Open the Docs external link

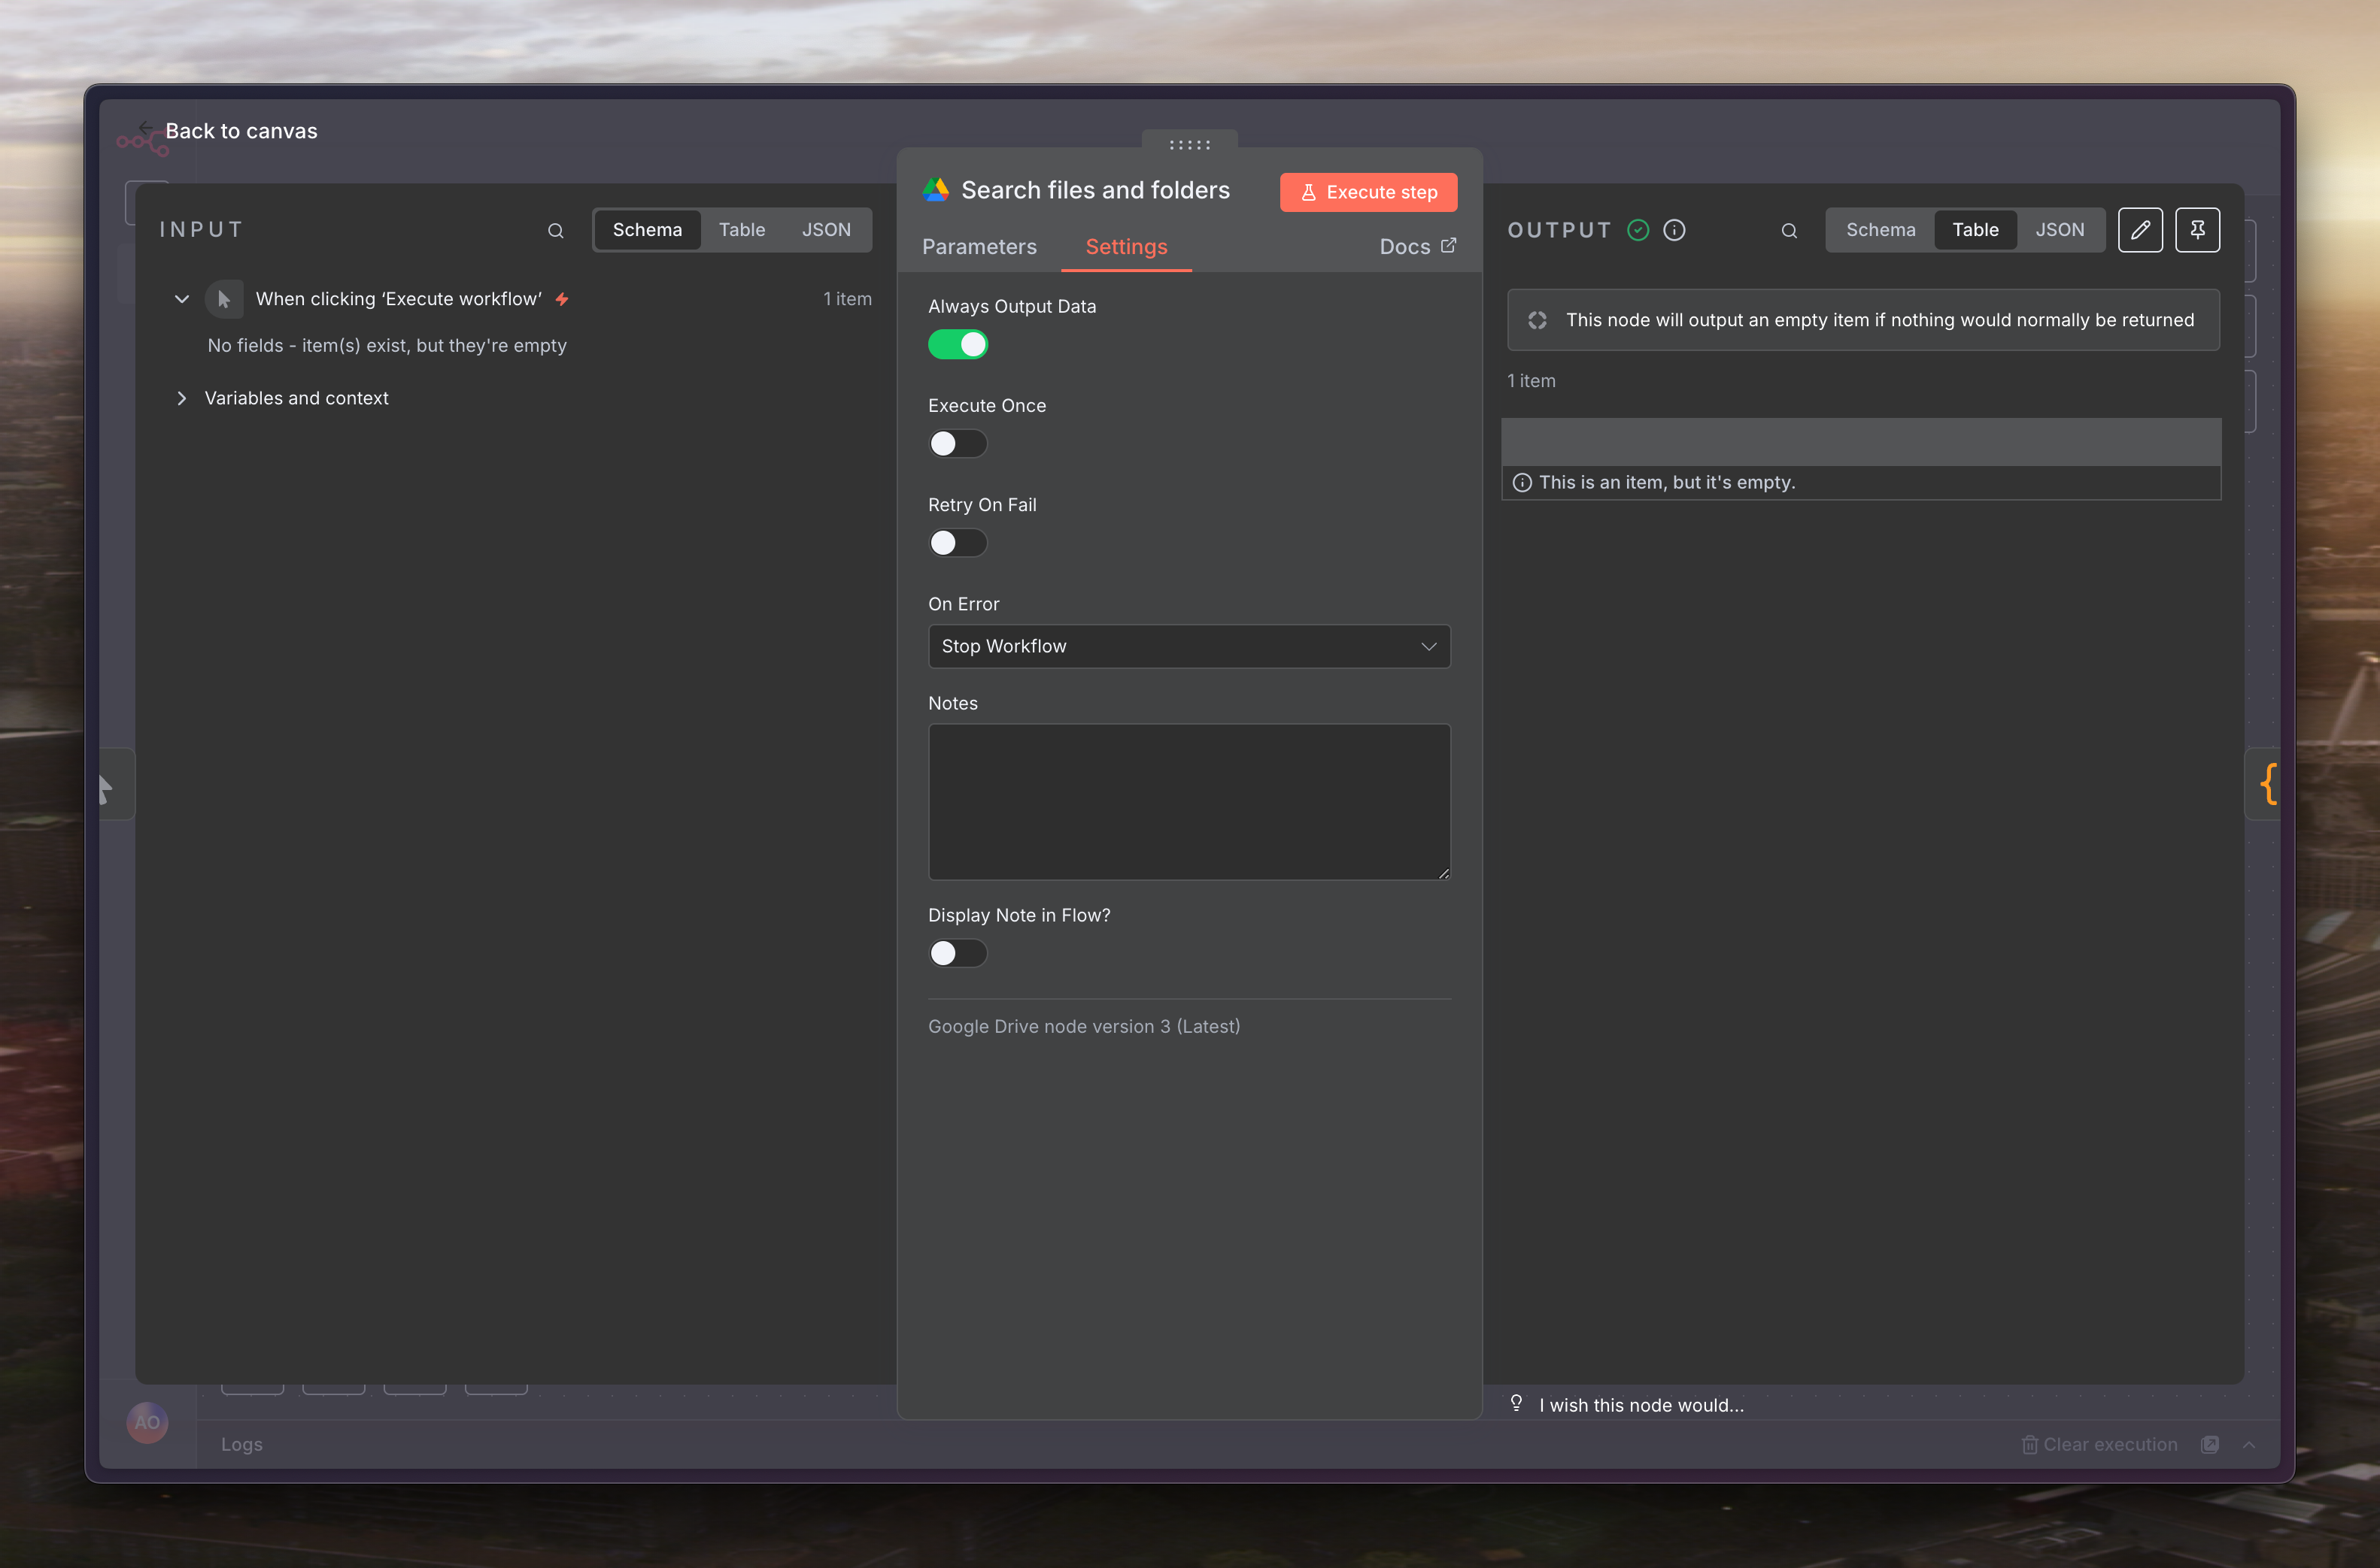click(1416, 247)
